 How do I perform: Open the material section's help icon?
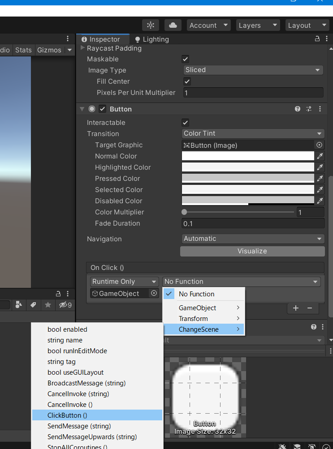[314, 327]
